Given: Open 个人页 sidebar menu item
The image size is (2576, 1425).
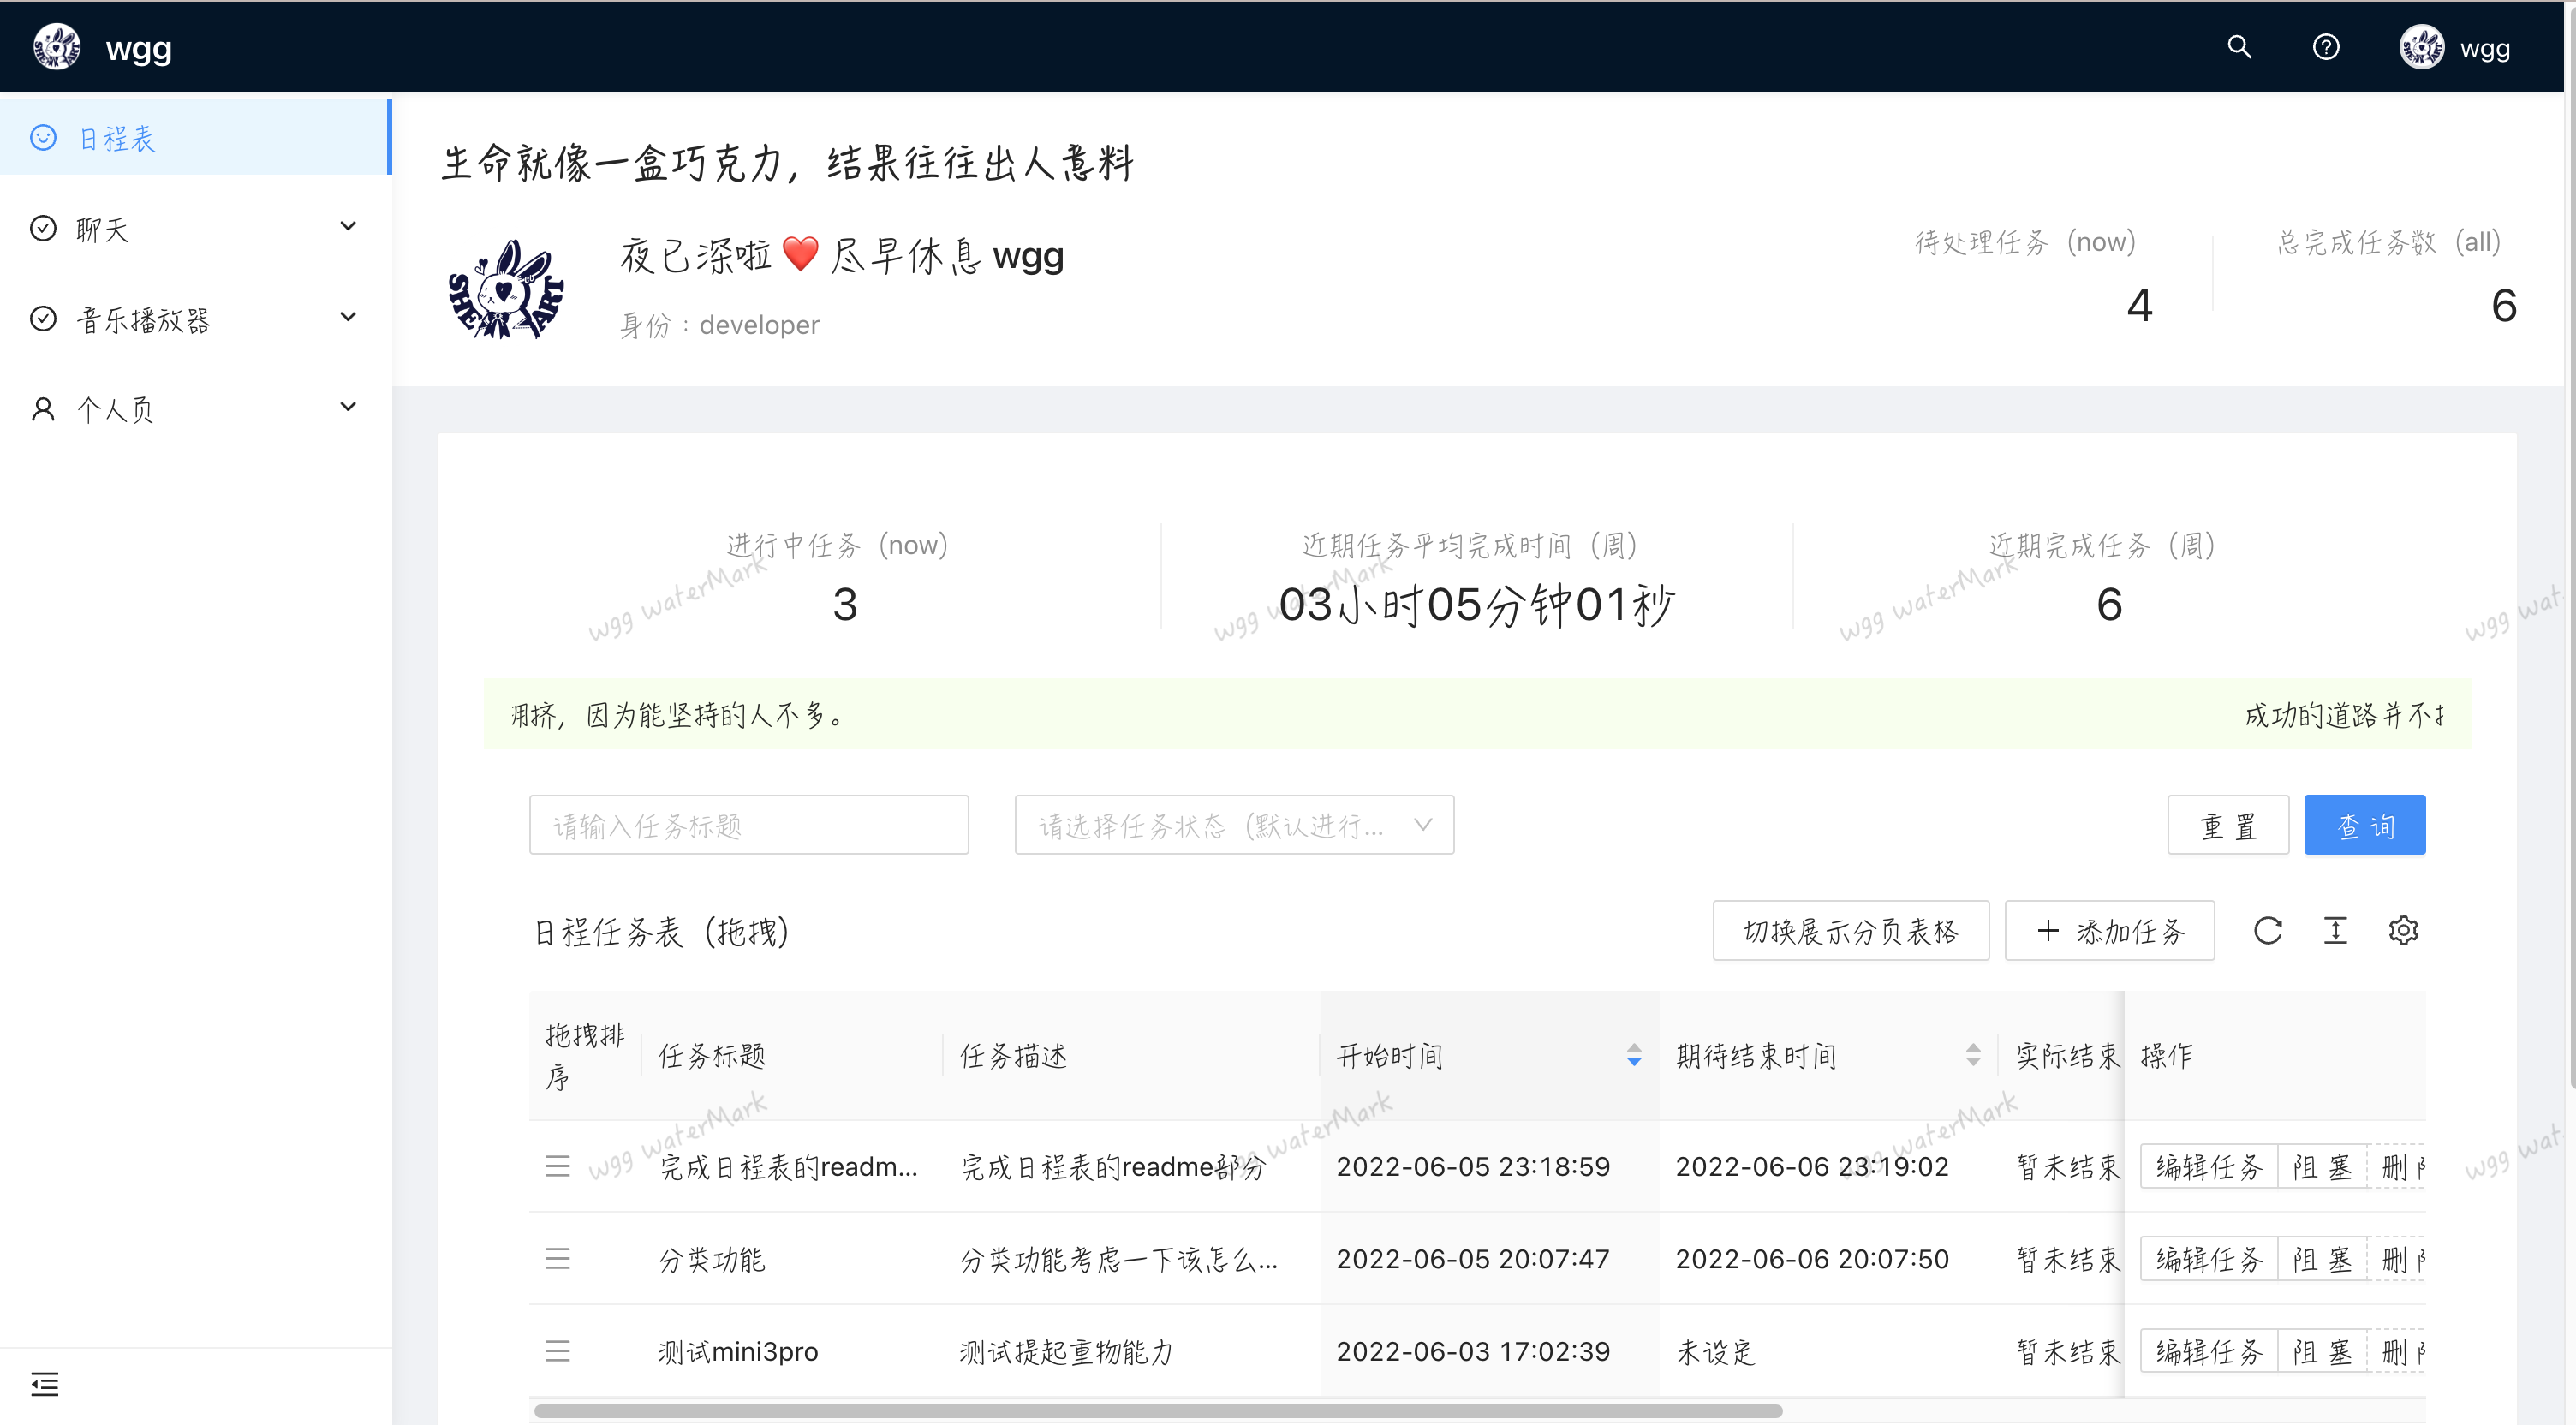Looking at the screenshot, I should tap(196, 409).
